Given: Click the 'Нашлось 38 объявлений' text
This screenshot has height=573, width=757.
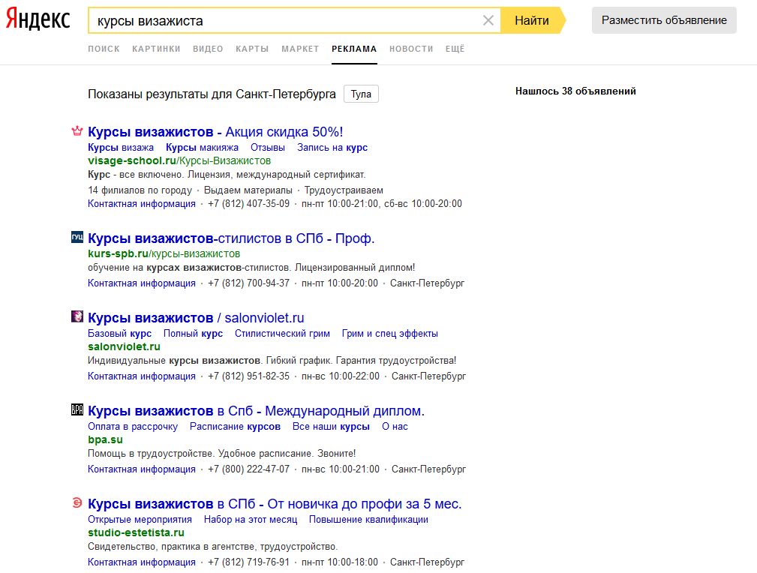Looking at the screenshot, I should [575, 91].
